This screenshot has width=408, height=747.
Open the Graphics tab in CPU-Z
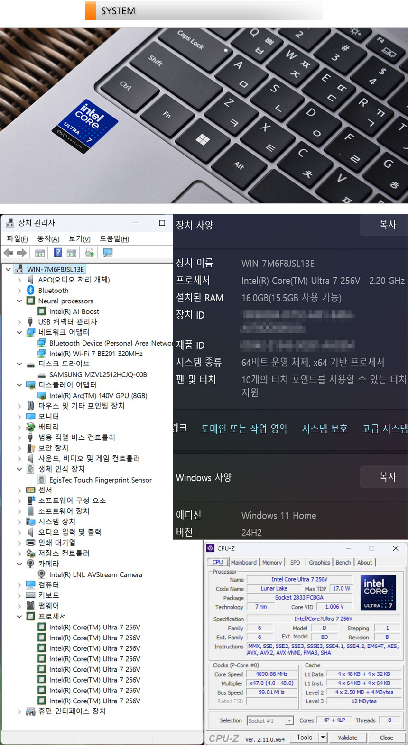319,563
